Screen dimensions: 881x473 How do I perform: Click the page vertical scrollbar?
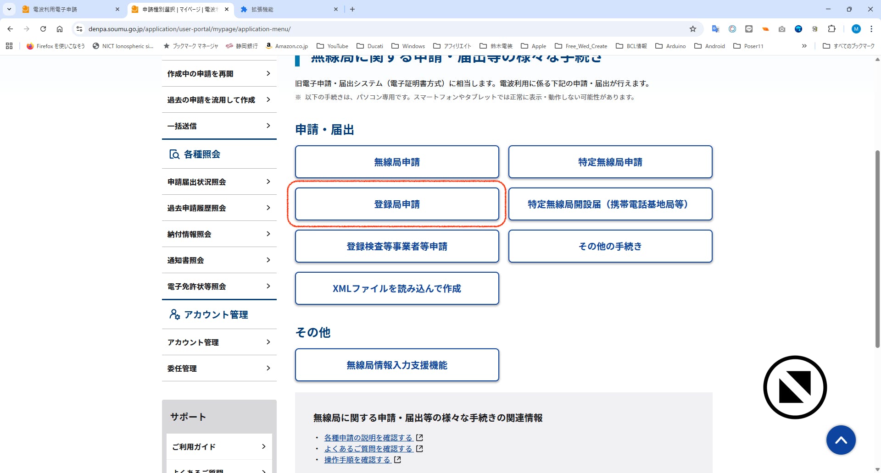[x=877, y=247]
